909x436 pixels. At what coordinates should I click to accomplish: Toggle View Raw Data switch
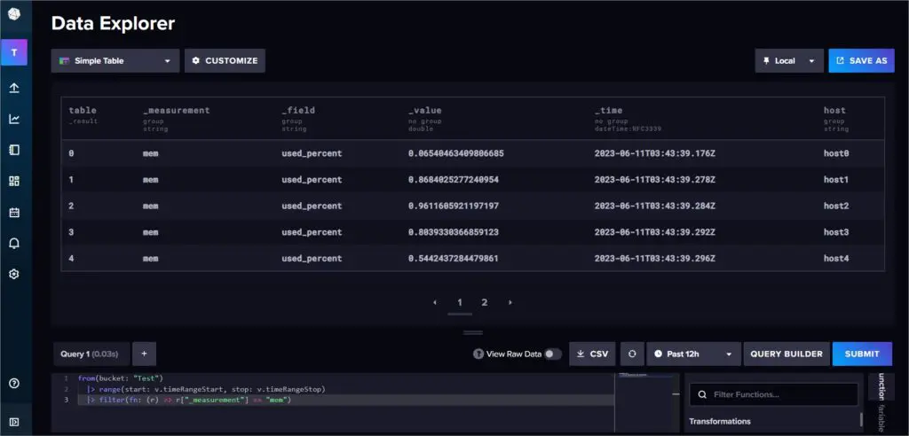(x=552, y=354)
